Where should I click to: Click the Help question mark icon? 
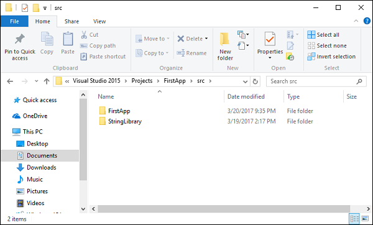[367, 21]
